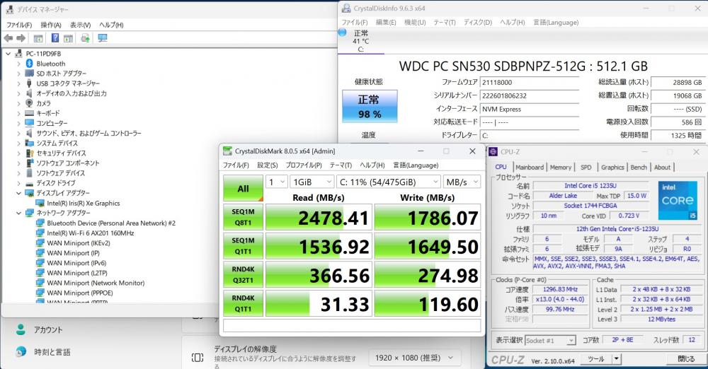Open CrystalDiskInfo テーマ(T) menu
The height and width of the screenshot is (369, 708).
pos(445,22)
